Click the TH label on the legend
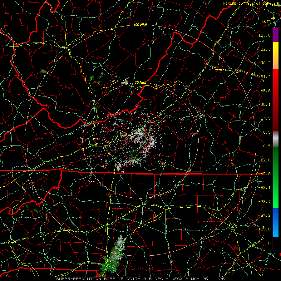The width and height of the screenshot is (281, 281). [x=268, y=243]
